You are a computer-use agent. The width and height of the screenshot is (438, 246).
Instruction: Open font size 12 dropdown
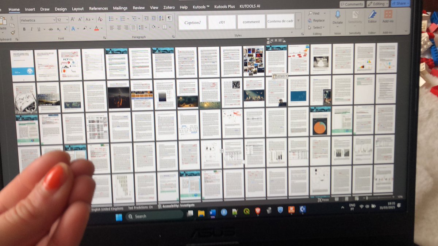[x=67, y=20]
